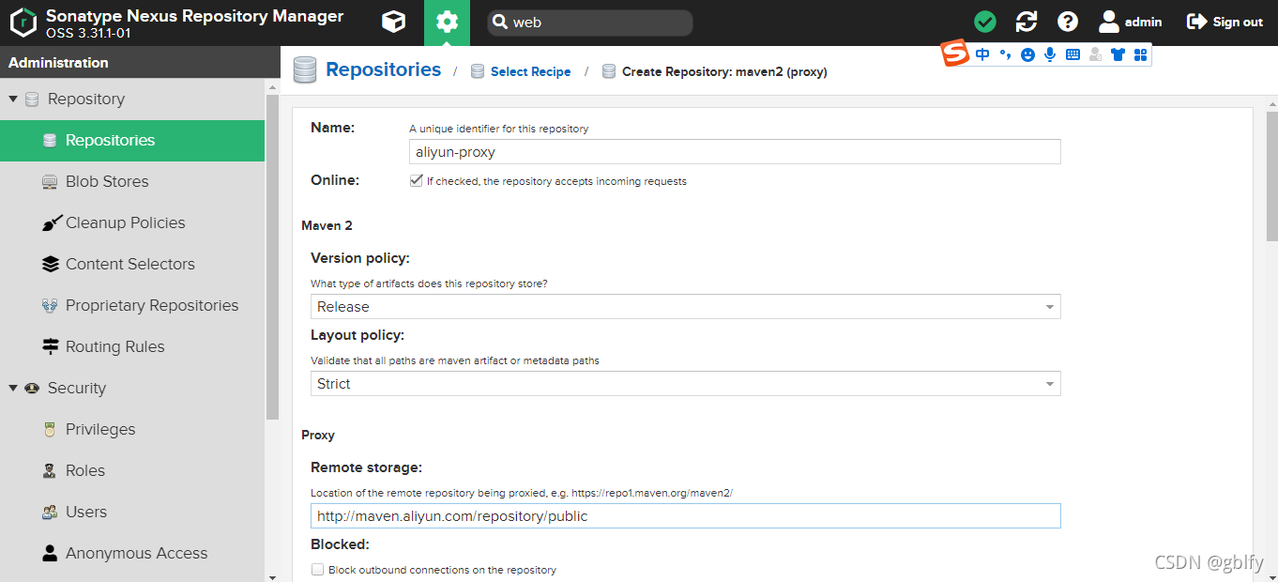
Task: Click the Blob Stores sidebar icon
Action: [51, 182]
